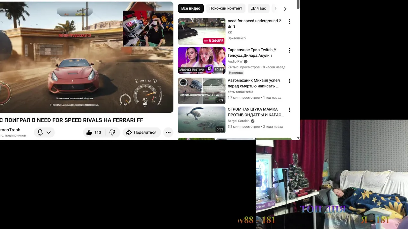This screenshot has width=408, height=229.
Task: Open the есть такая тема channel link
Action: [x=240, y=92]
